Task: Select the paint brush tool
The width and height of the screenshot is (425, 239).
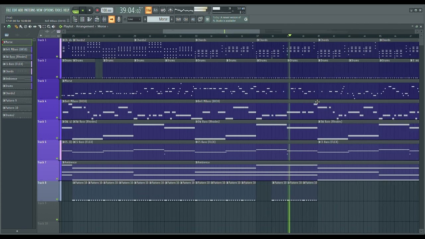Action: [21, 27]
